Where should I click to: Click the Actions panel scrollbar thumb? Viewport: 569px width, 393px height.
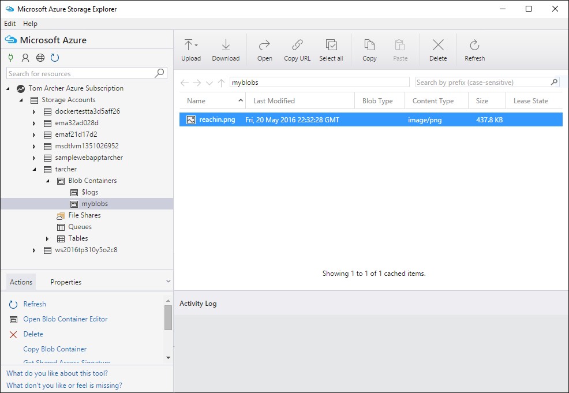[168, 317]
